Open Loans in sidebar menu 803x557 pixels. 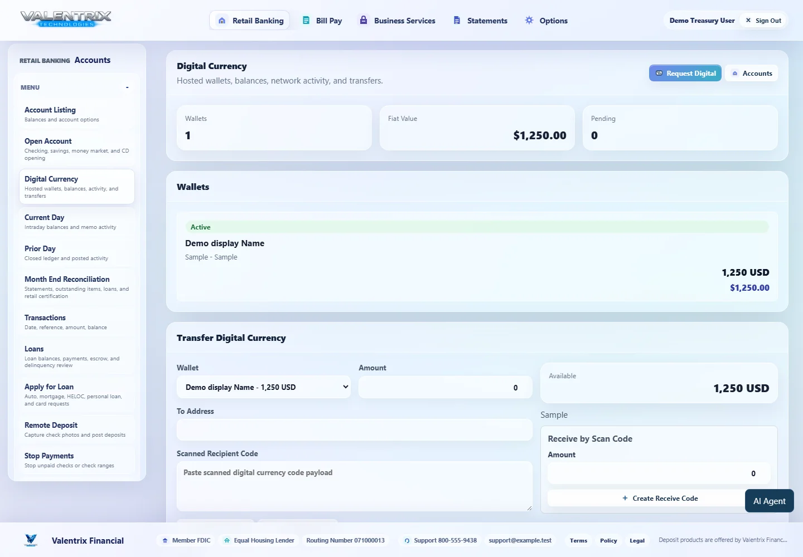click(x=77, y=356)
